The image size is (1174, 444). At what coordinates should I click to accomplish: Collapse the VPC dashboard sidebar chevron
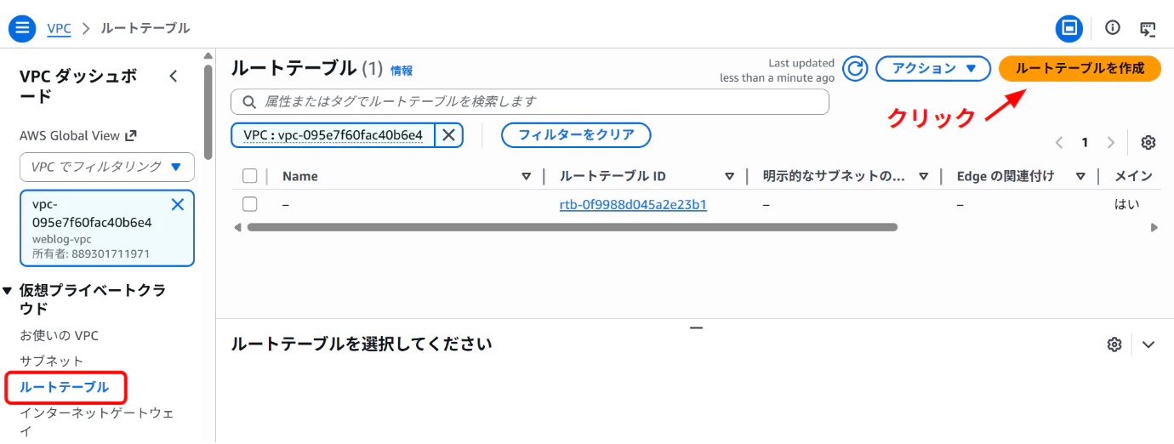pyautogui.click(x=174, y=77)
